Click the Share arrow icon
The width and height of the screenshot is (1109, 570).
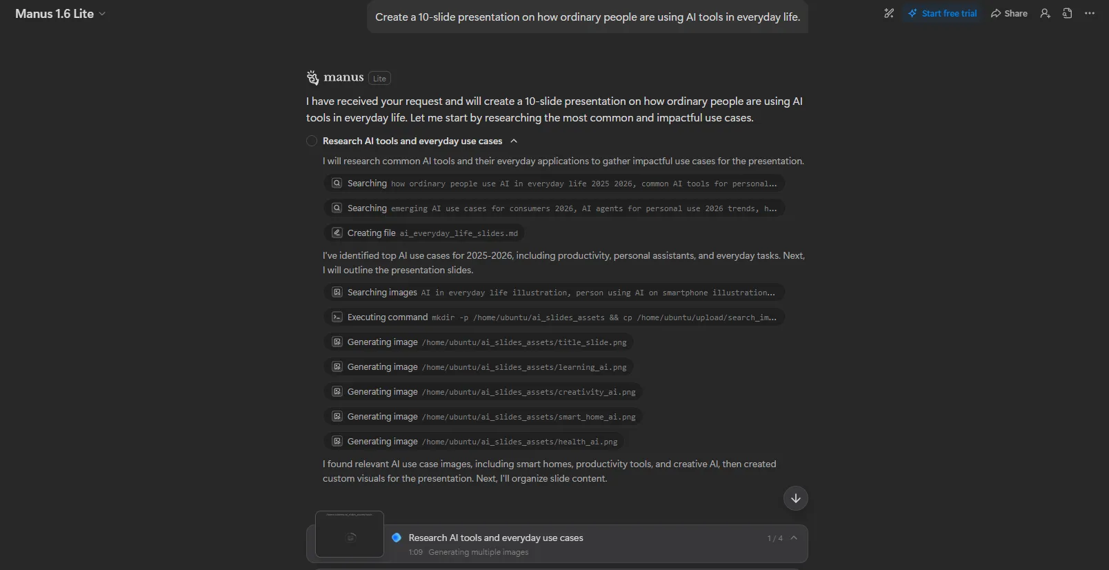(x=996, y=13)
